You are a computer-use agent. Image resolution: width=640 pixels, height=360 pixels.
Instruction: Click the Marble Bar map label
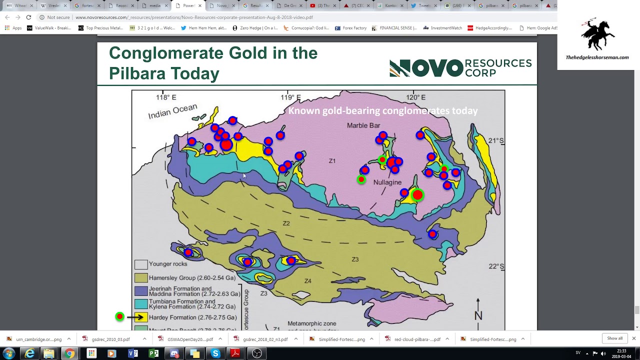363,125
